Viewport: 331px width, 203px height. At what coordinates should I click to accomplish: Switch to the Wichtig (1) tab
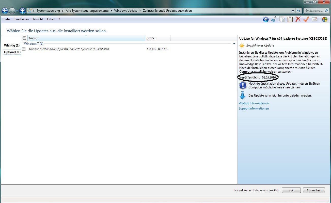[12, 45]
